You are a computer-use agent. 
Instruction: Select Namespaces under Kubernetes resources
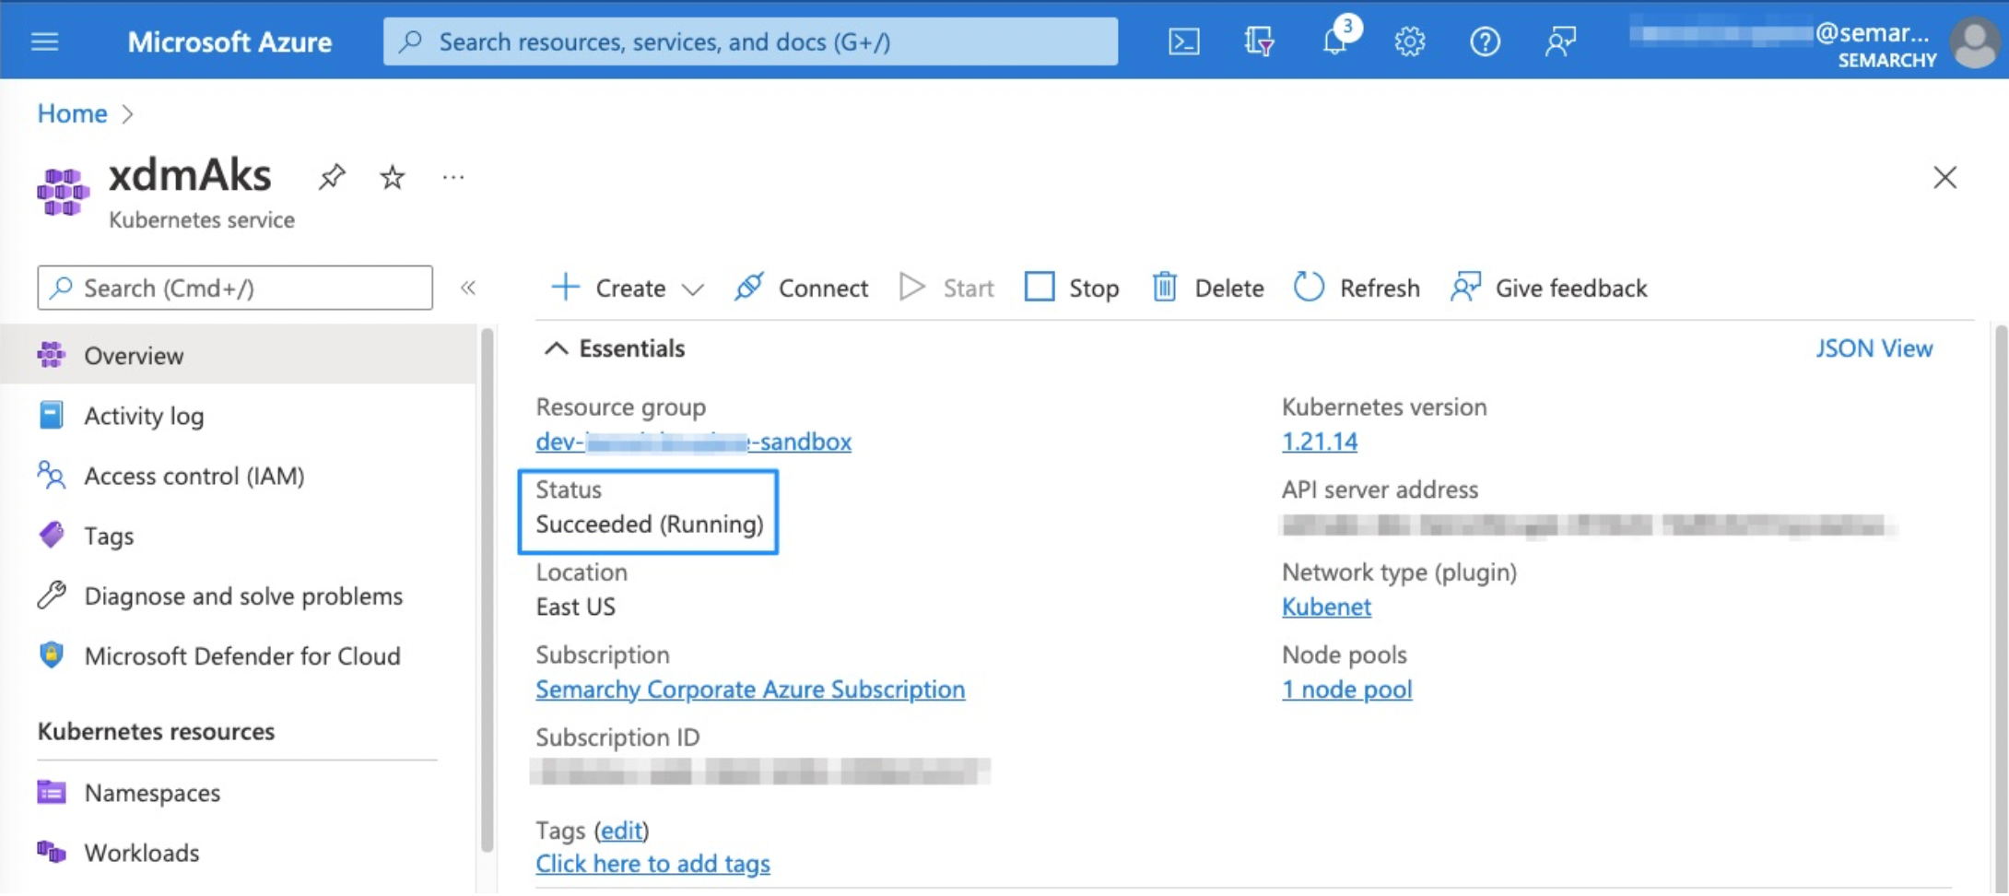click(x=151, y=793)
